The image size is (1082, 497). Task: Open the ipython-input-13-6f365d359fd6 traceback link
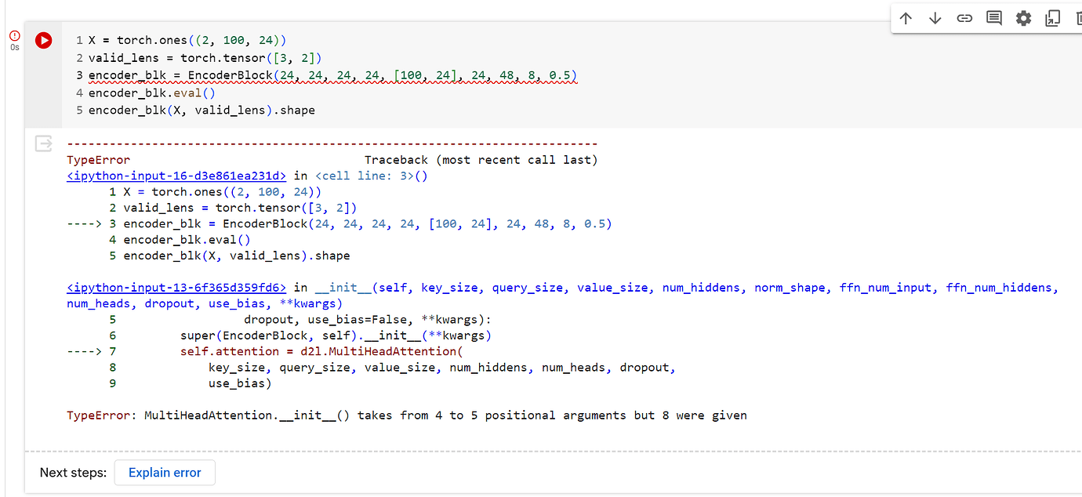tap(175, 287)
